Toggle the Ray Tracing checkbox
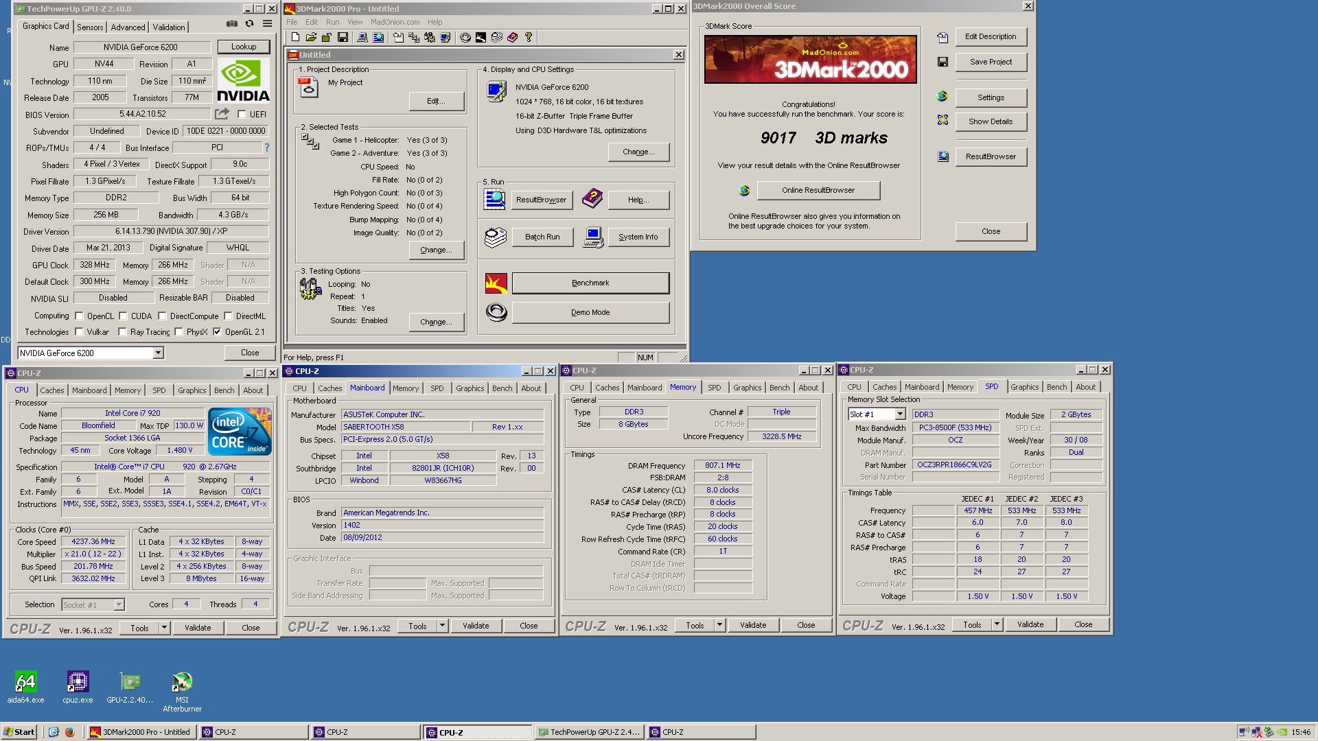This screenshot has width=1318, height=741. pyautogui.click(x=122, y=332)
